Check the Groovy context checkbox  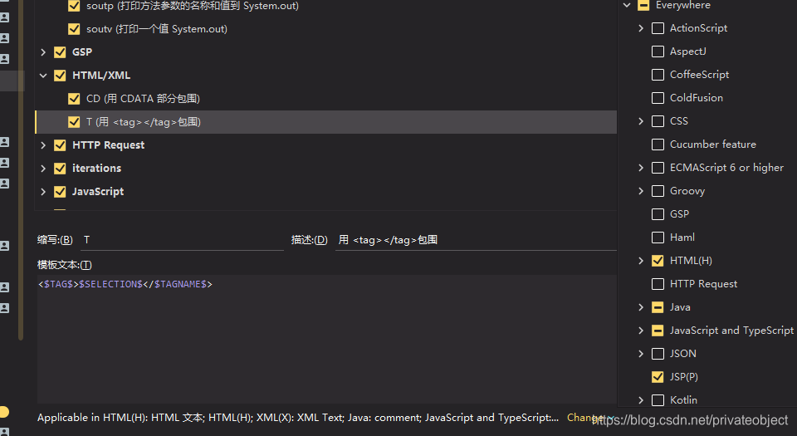click(x=658, y=191)
